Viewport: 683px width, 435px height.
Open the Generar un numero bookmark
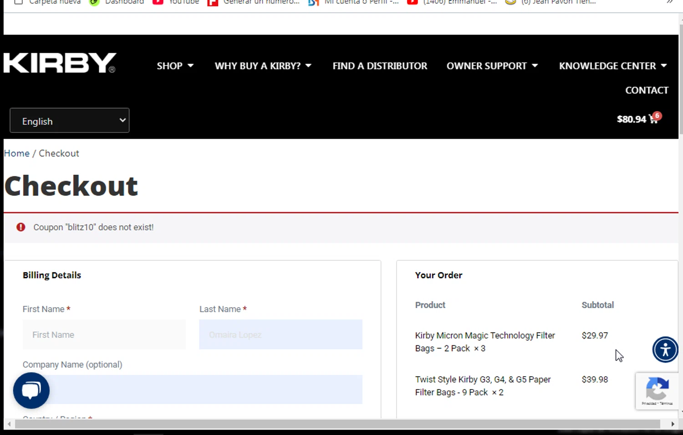point(254,2)
